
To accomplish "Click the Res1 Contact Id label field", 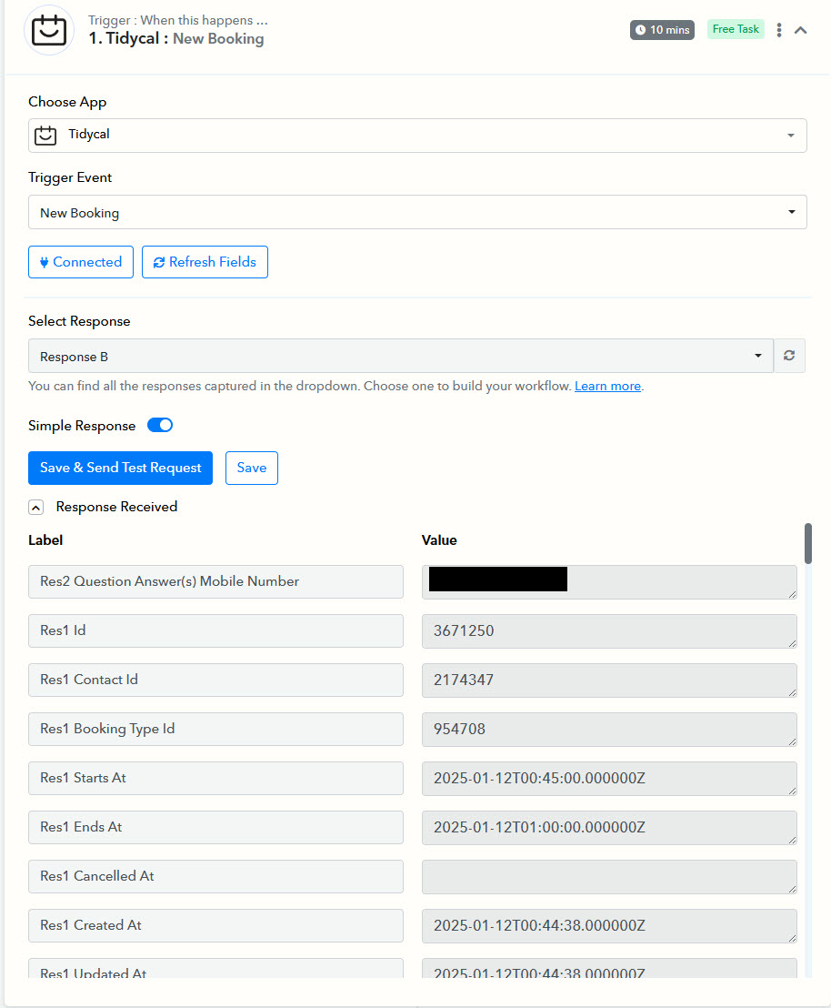I will [x=216, y=680].
